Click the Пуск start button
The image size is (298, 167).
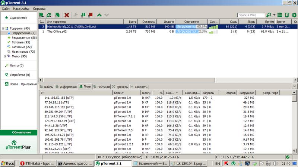(x=8, y=163)
